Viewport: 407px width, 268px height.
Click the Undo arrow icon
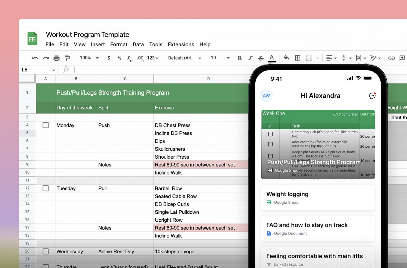click(x=35, y=58)
